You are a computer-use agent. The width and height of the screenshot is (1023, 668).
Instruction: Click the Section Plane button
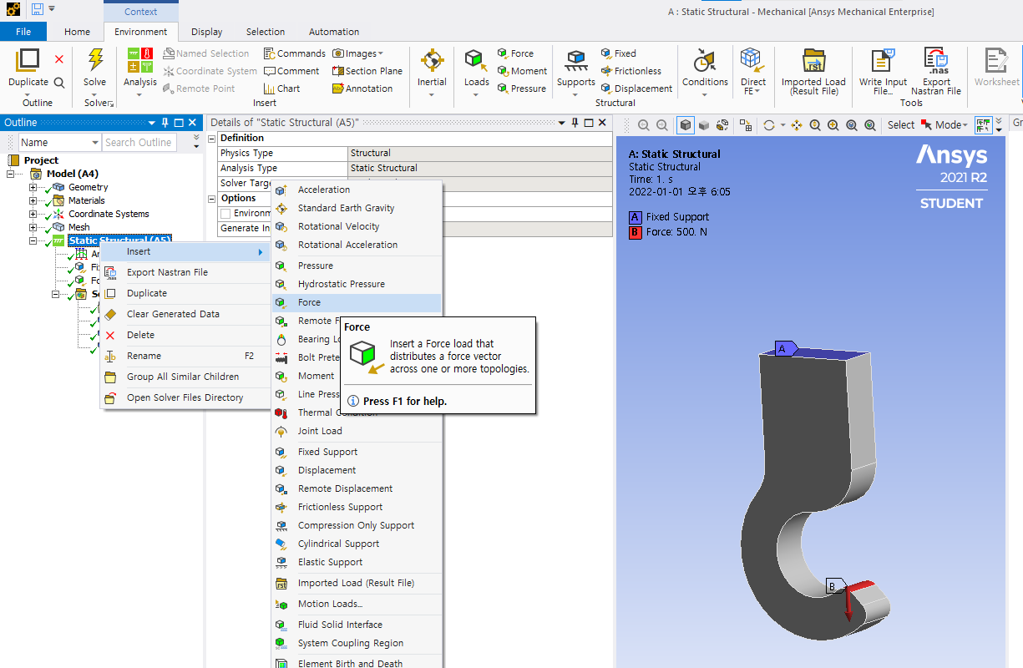tap(367, 71)
